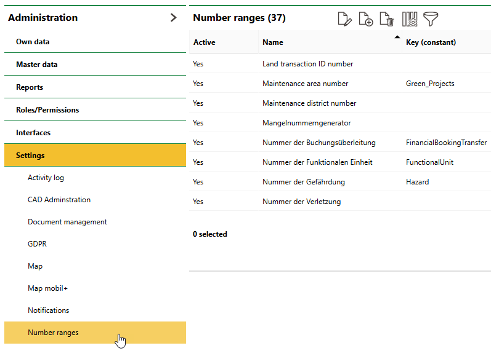Open the column settings icon
This screenshot has width=491, height=351.
(410, 19)
